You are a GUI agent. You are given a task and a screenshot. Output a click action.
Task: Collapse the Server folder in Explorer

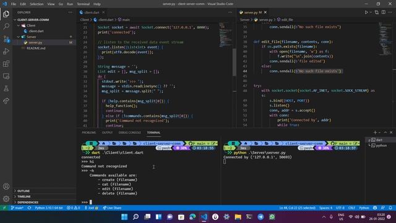point(44,37)
